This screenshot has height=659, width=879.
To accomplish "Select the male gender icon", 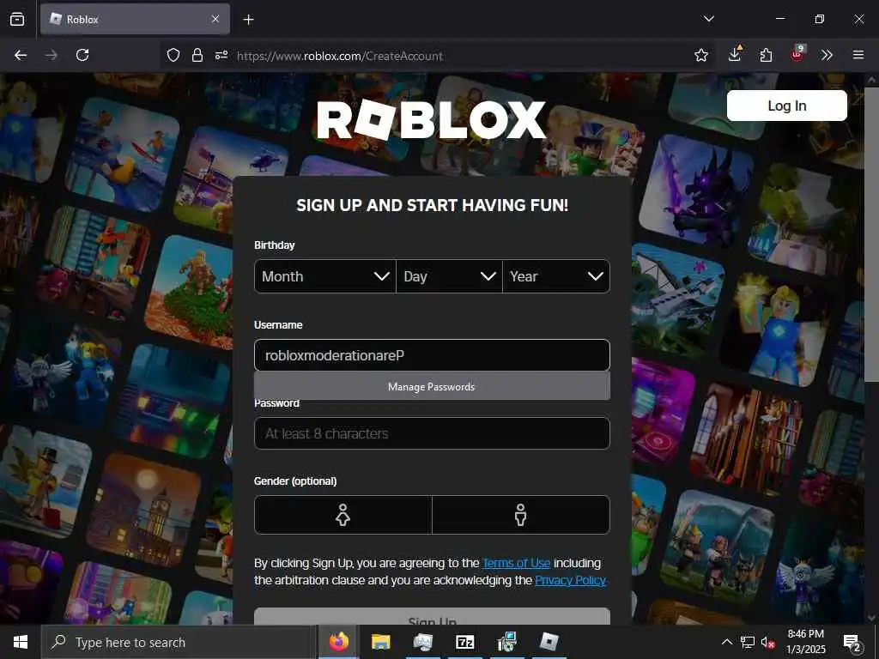I will tap(521, 515).
